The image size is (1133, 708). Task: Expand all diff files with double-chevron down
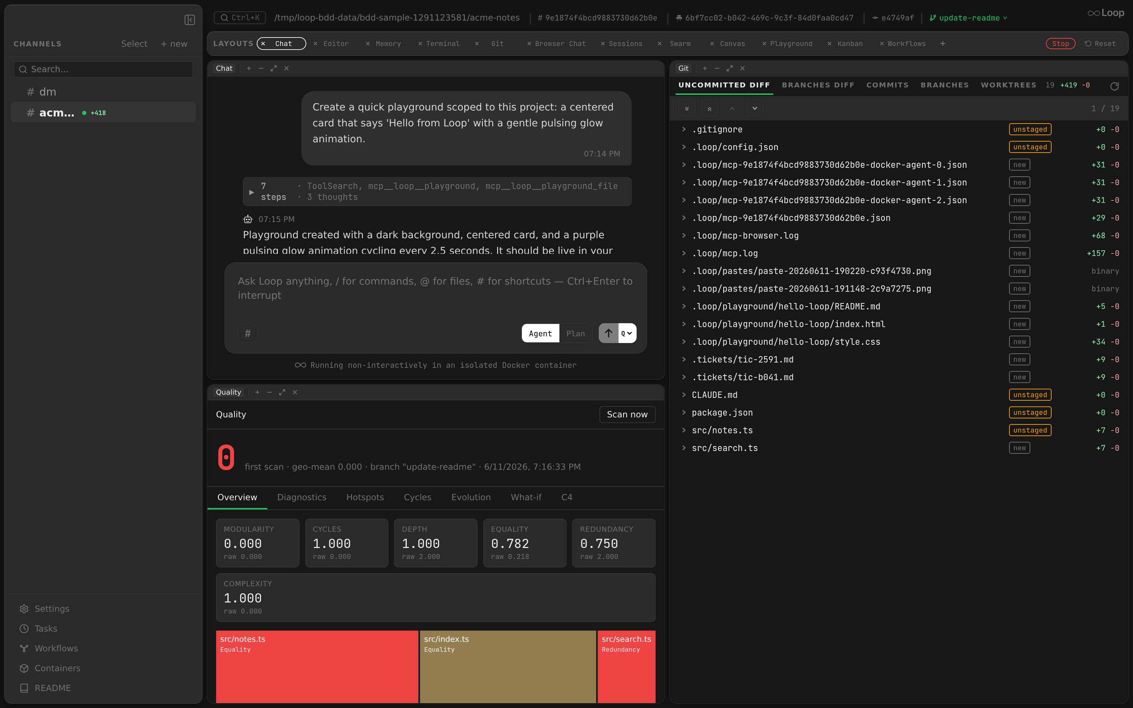click(687, 109)
